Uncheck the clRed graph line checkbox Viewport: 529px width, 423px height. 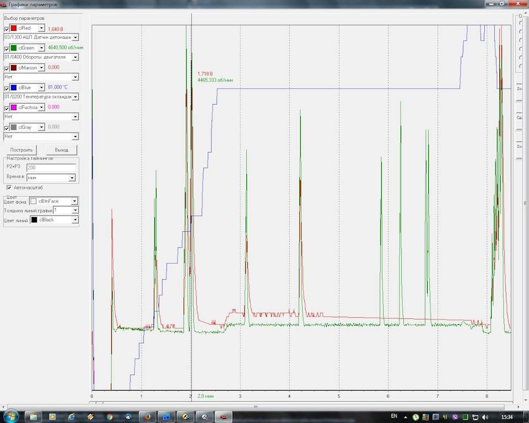[7, 29]
